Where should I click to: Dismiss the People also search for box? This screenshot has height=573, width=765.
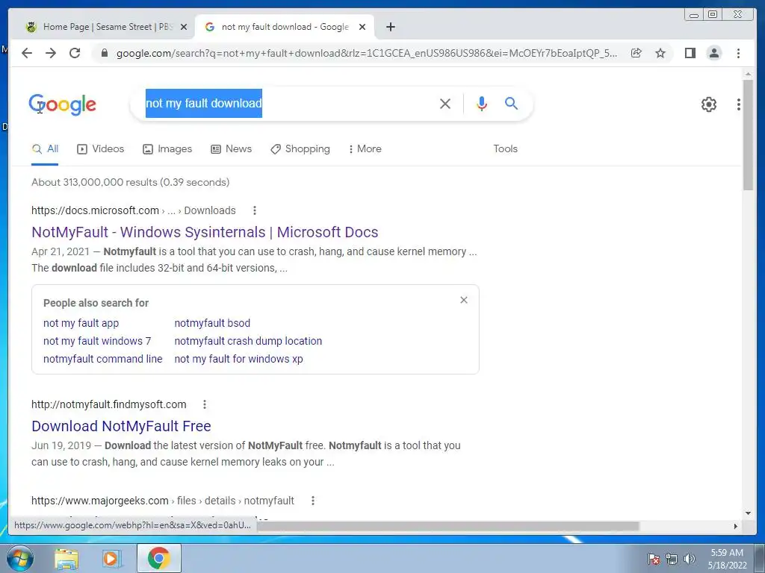464,300
